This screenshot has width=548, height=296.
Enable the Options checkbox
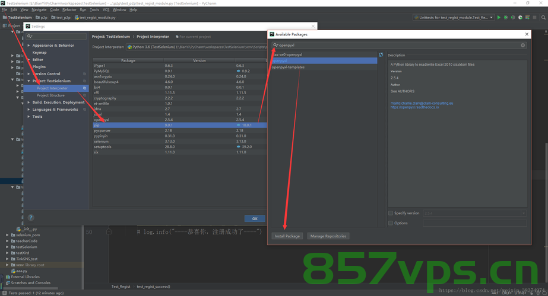coord(391,223)
